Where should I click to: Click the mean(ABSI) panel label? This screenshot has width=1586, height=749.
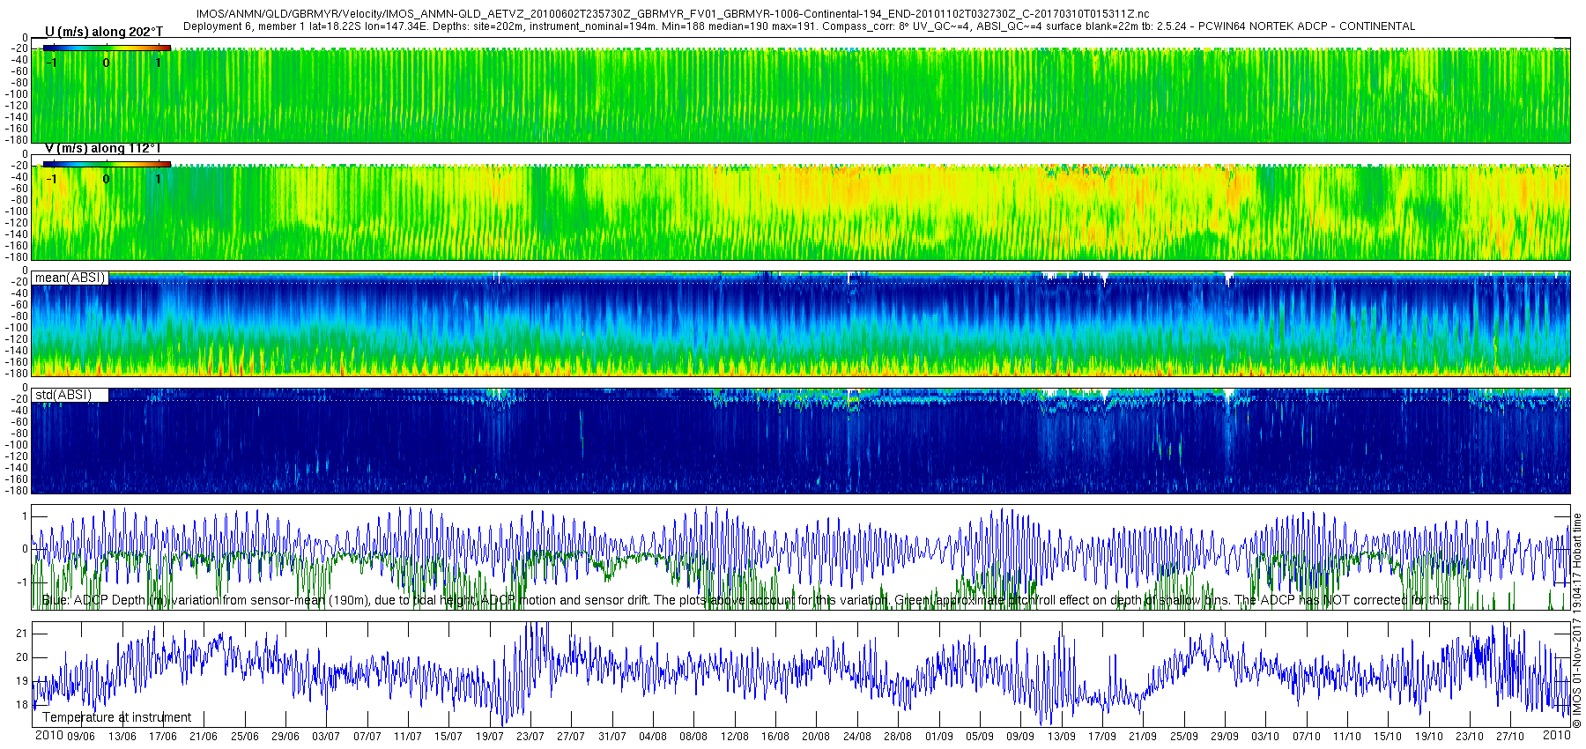70,278
